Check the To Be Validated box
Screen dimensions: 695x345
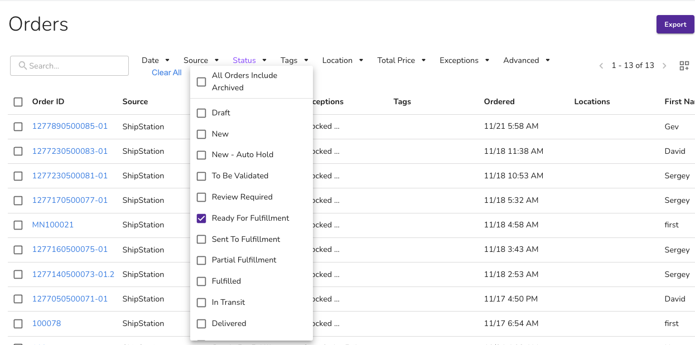click(201, 176)
